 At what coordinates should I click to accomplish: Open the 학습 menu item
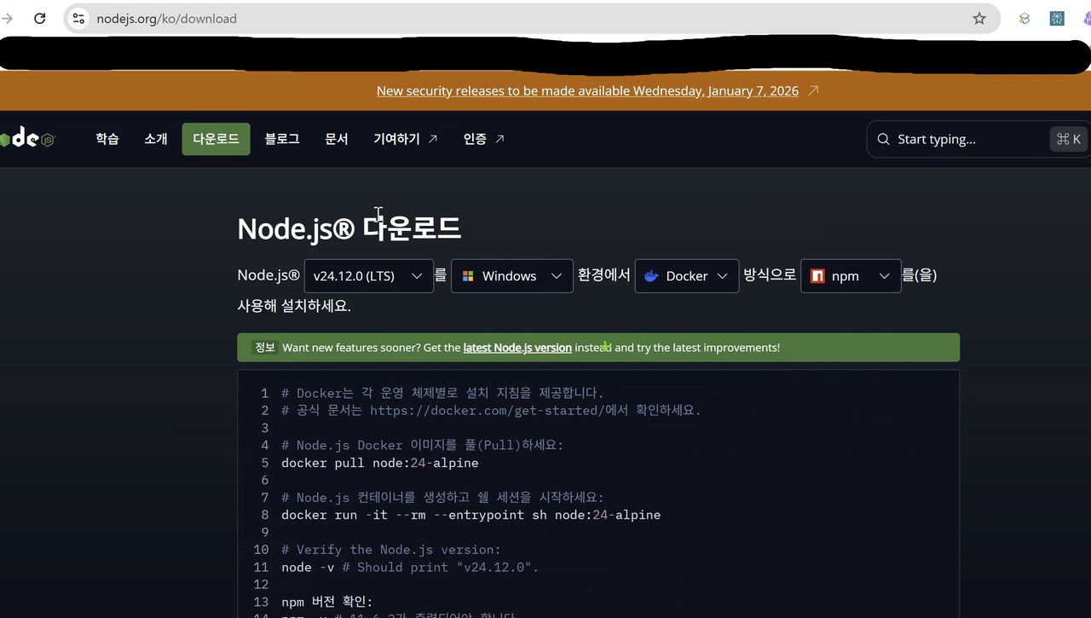click(x=107, y=139)
